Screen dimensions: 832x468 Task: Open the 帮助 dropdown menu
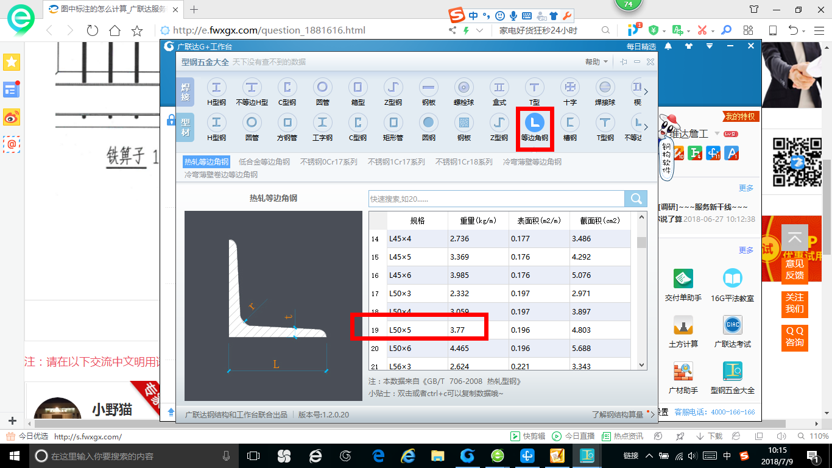[x=596, y=62]
